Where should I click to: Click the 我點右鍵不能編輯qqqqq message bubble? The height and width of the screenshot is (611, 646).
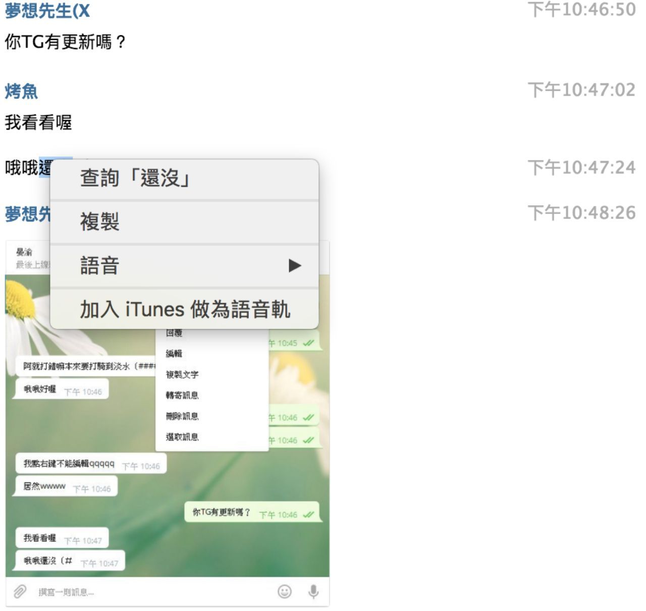[91, 464]
